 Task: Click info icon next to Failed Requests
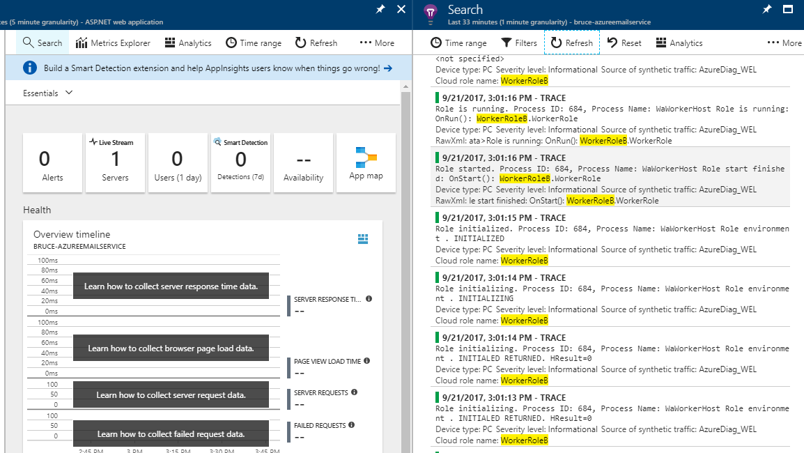point(351,425)
